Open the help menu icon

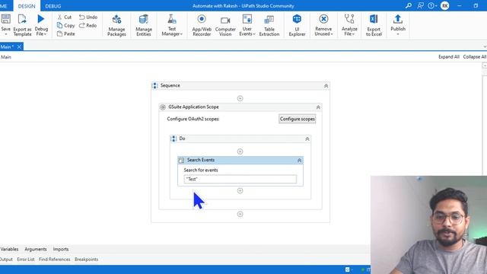[x=431, y=5]
